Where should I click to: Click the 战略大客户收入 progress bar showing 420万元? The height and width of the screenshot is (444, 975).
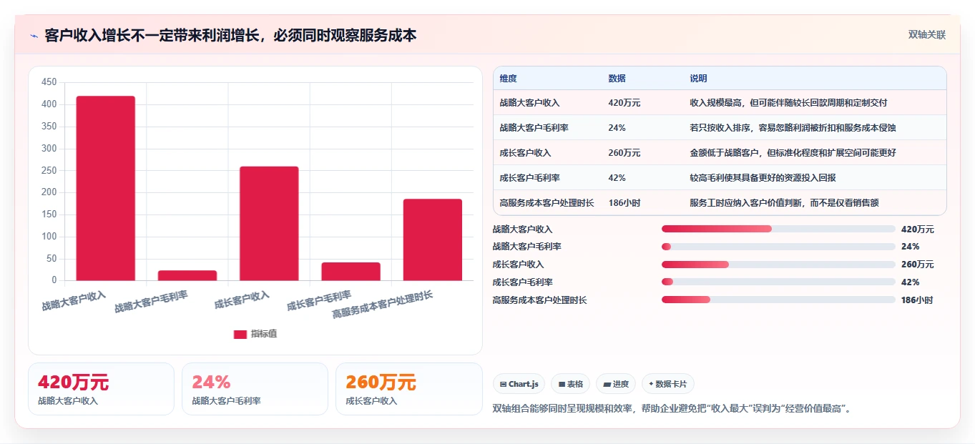coord(778,229)
